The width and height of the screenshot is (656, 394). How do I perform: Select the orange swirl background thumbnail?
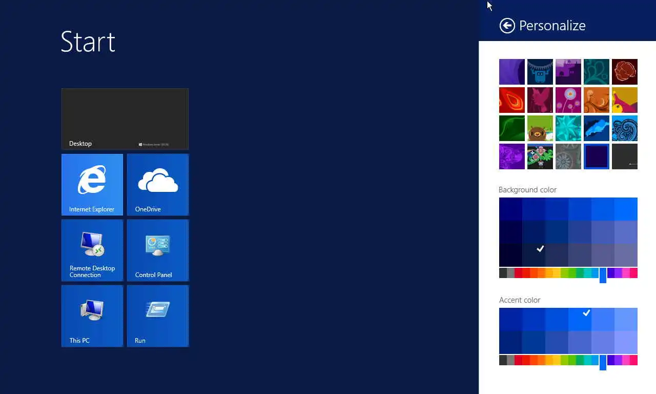pos(597,100)
